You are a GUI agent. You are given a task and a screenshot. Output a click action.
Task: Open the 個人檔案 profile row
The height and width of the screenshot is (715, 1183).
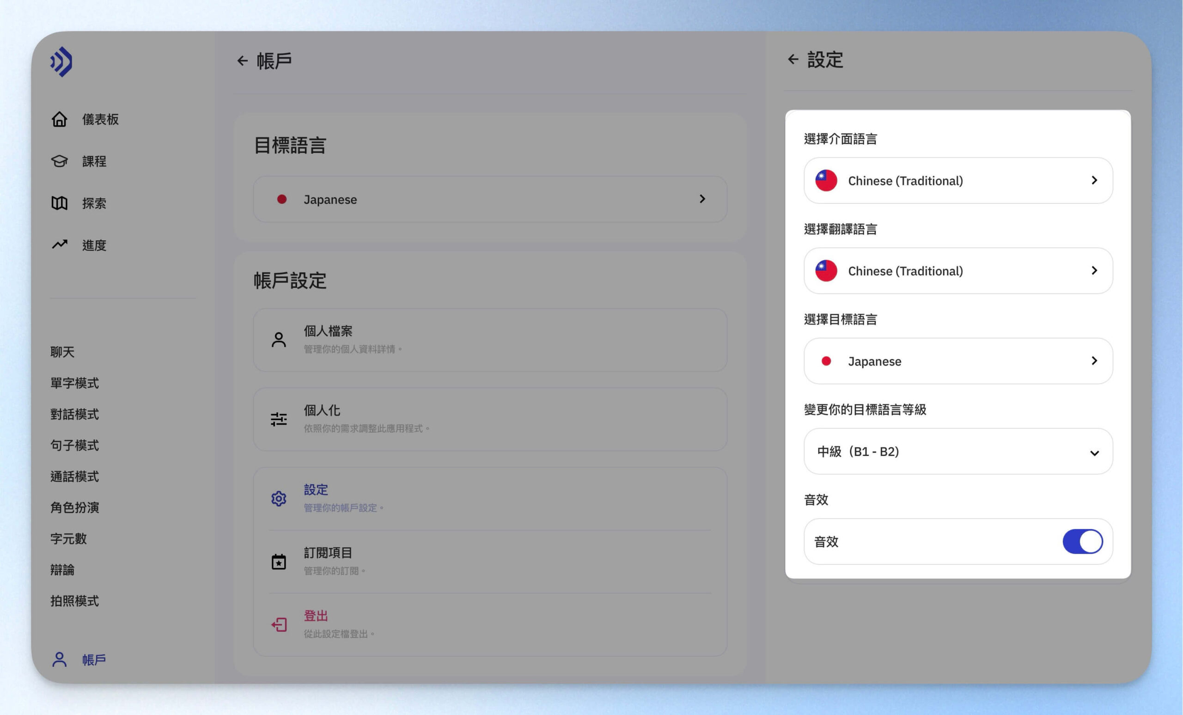tap(490, 340)
